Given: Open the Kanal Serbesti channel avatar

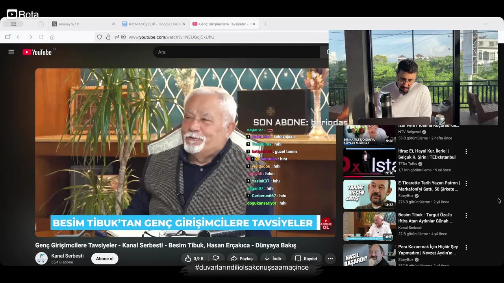Looking at the screenshot, I should pyautogui.click(x=41, y=258).
